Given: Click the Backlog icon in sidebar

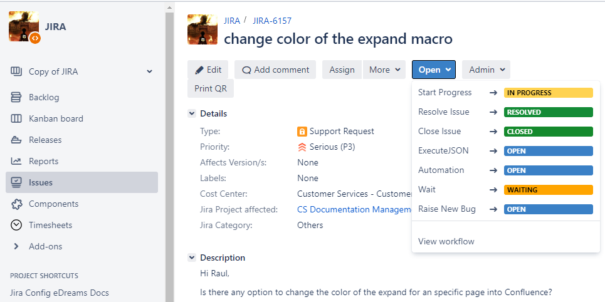Looking at the screenshot, I should tap(17, 97).
